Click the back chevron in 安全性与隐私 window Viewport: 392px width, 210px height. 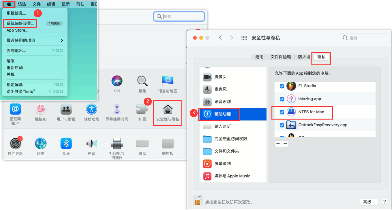(220, 38)
